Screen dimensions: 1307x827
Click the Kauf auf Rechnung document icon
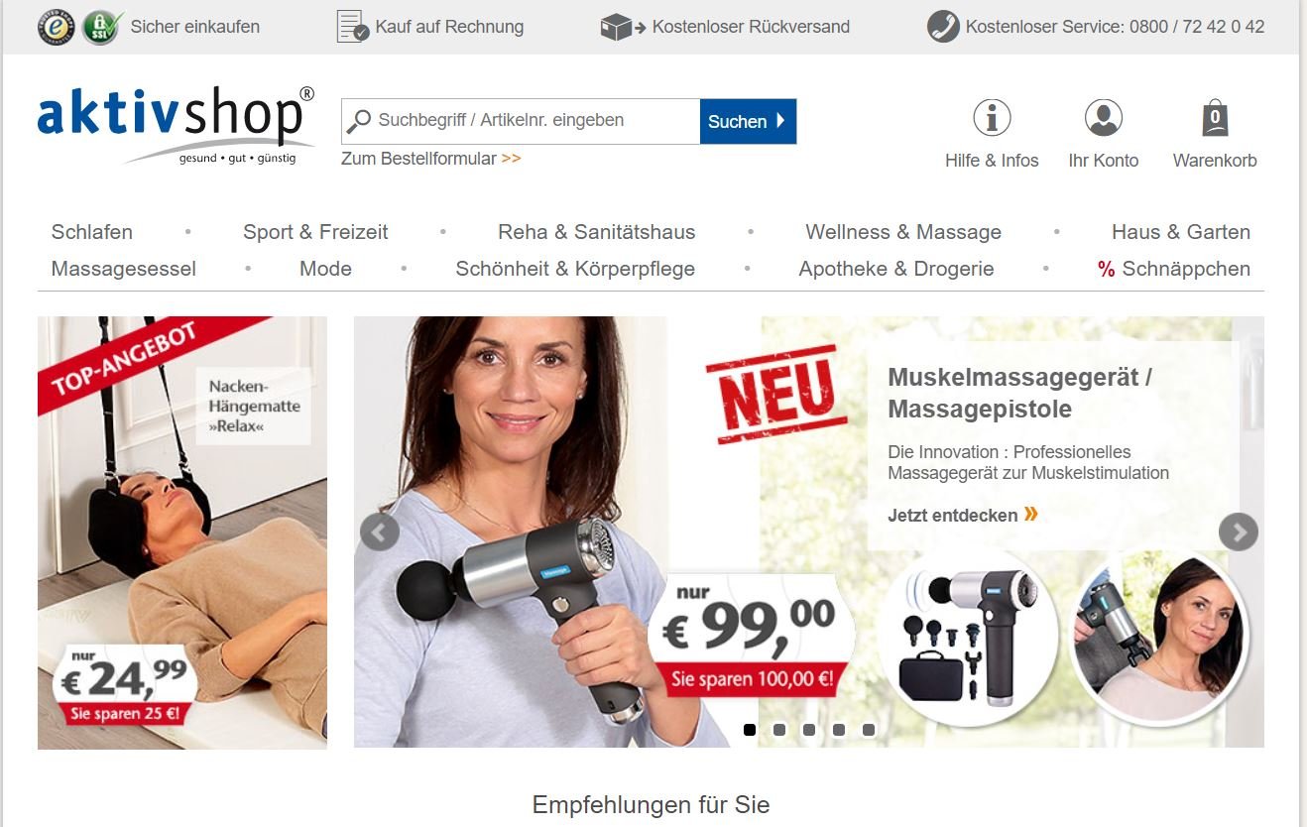[353, 27]
